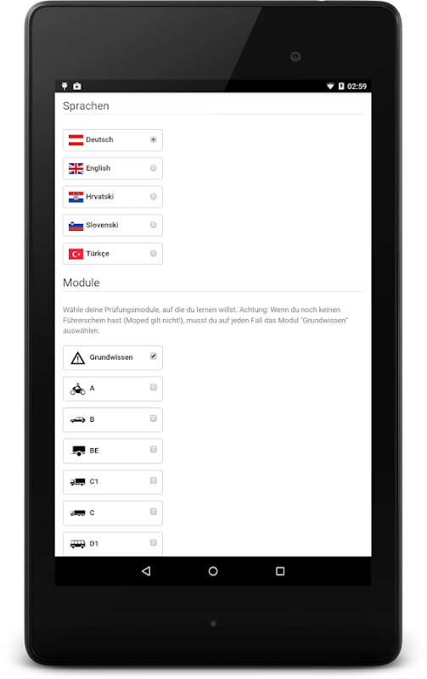Check the module C checkbox

click(154, 512)
